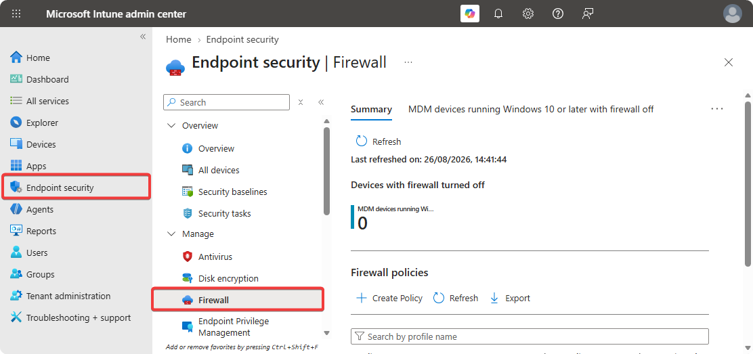Collapse the Endpoint security menu pane
The width and height of the screenshot is (753, 354).
[321, 102]
